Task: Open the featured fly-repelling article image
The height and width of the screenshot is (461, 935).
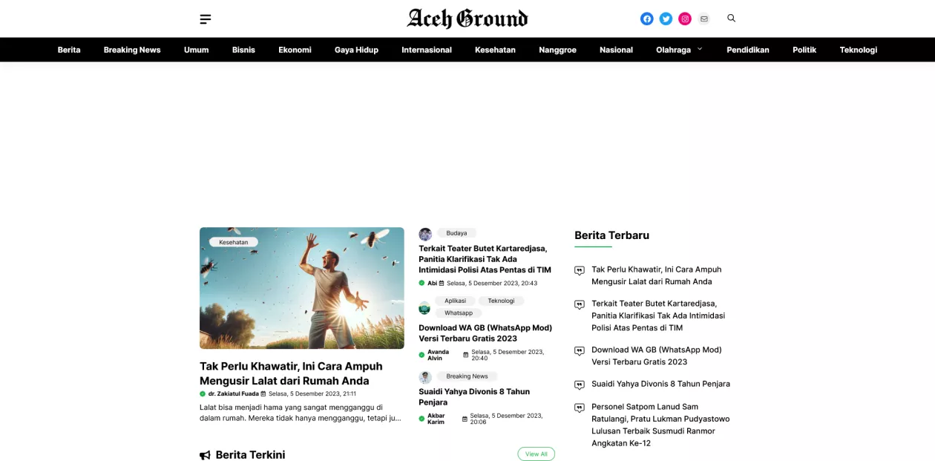Action: click(x=302, y=288)
